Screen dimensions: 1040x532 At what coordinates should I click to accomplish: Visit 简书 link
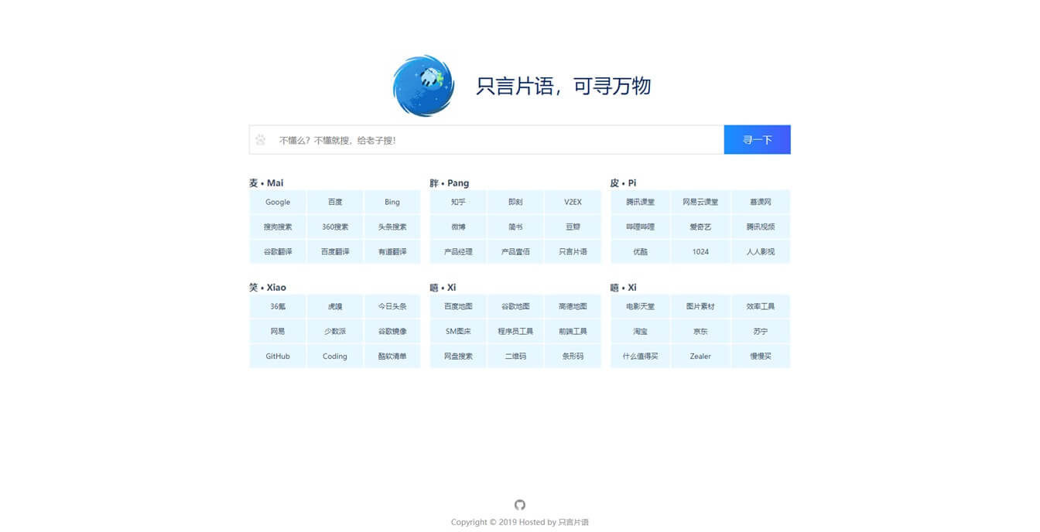pos(515,227)
